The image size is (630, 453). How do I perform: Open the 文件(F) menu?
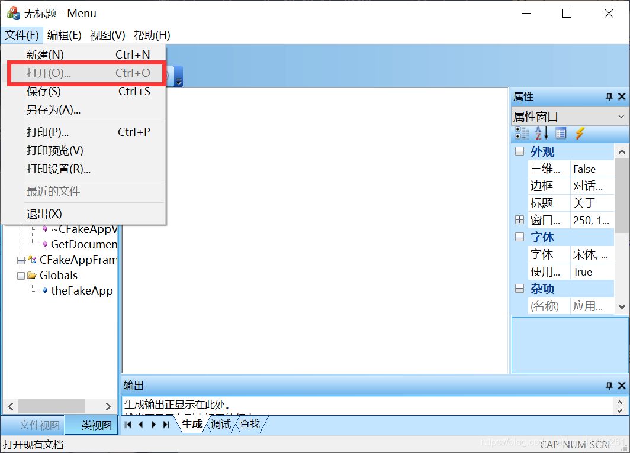click(22, 35)
